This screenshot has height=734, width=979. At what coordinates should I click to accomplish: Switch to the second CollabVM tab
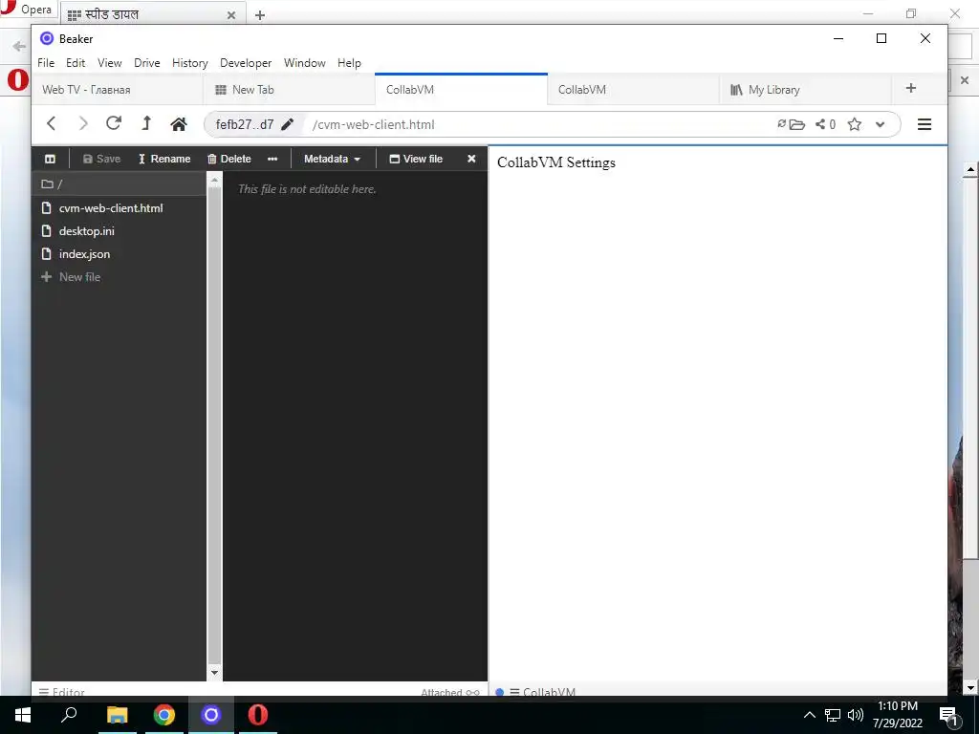tap(633, 89)
